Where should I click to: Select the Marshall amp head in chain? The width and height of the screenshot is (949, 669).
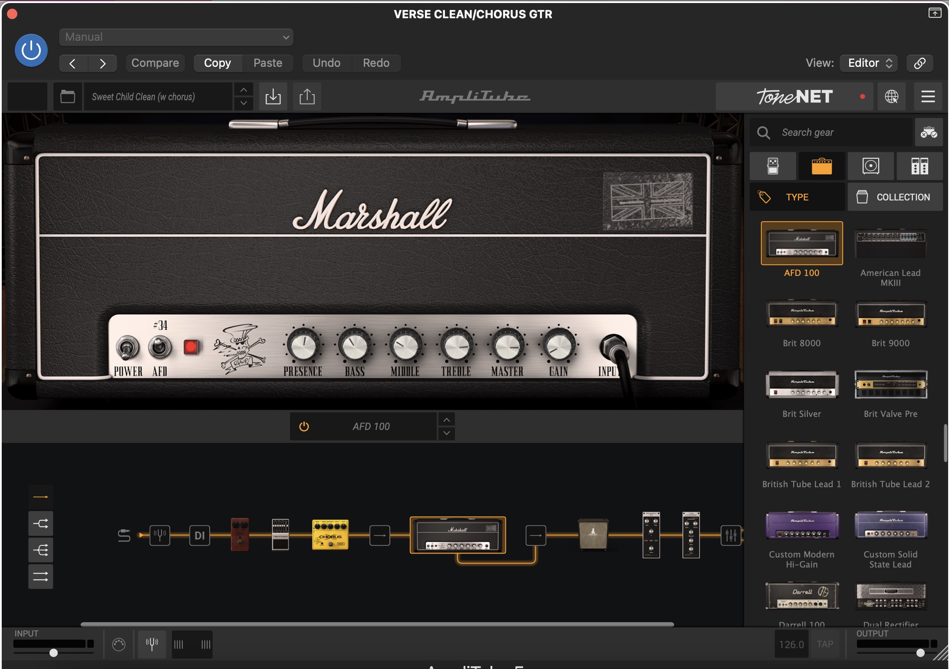coord(458,535)
